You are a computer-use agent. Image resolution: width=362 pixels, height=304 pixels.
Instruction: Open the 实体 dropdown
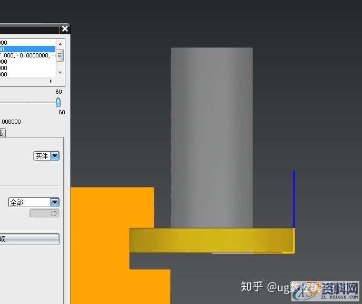click(x=54, y=156)
